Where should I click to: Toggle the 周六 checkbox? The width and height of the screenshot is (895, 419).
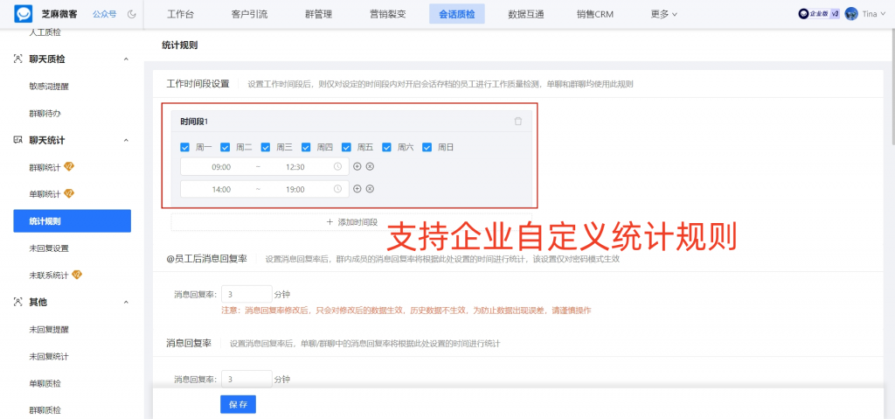pos(386,147)
